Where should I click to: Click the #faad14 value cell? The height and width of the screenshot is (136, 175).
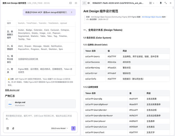(113, 68)
